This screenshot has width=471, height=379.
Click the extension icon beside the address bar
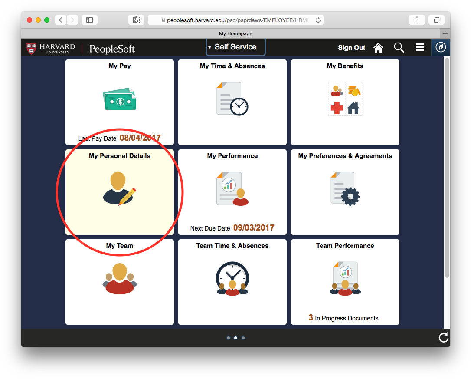pyautogui.click(x=136, y=20)
